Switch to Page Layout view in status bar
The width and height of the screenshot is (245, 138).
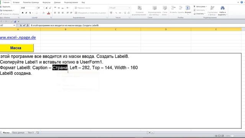click(x=219, y=136)
